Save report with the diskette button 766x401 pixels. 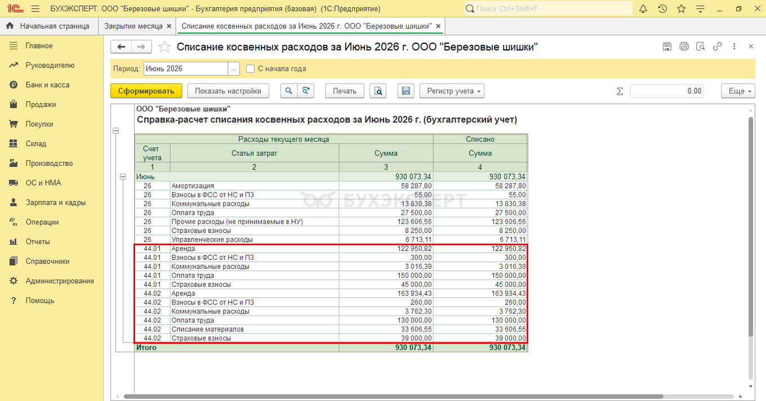coord(406,91)
